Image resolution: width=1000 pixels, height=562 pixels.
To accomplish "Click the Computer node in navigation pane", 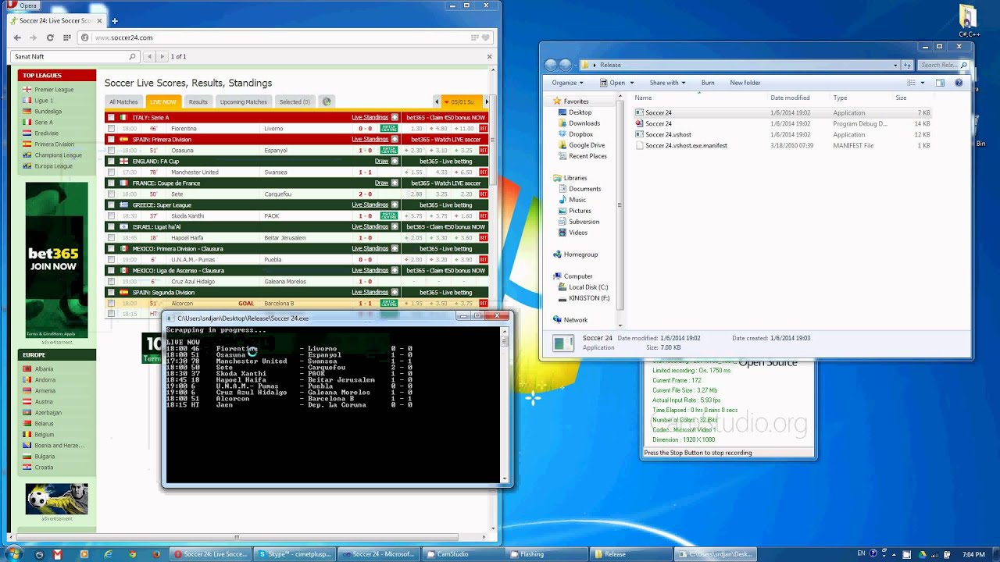I will click(578, 276).
